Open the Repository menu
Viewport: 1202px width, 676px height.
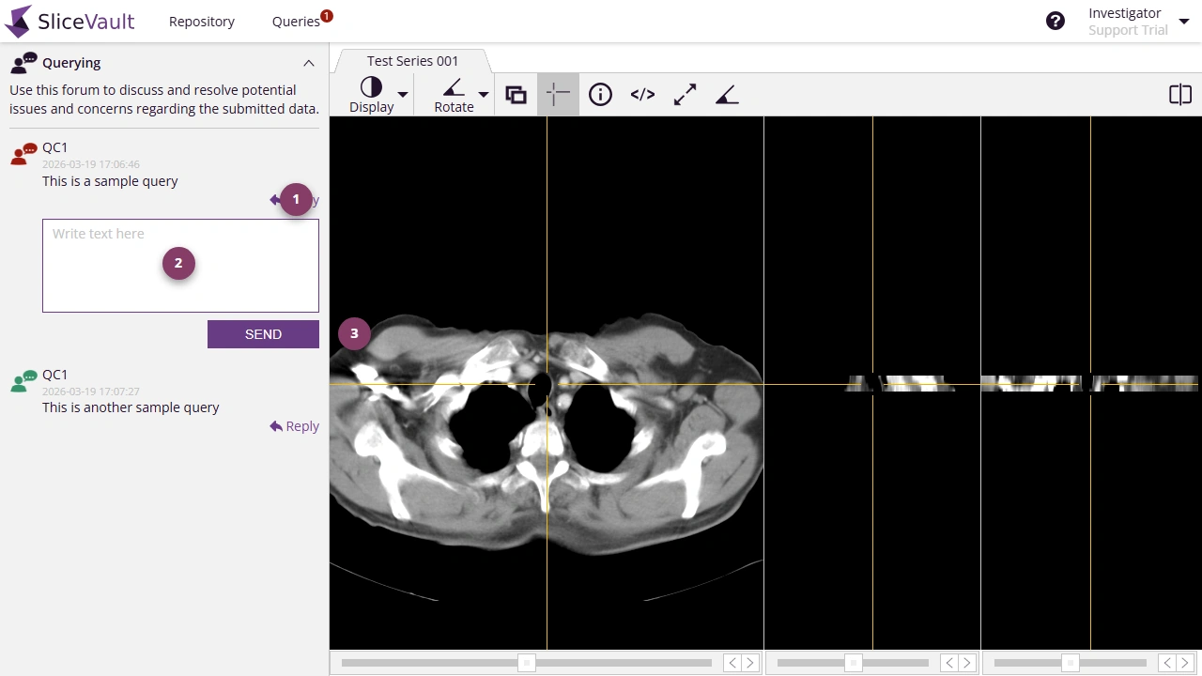(x=202, y=21)
